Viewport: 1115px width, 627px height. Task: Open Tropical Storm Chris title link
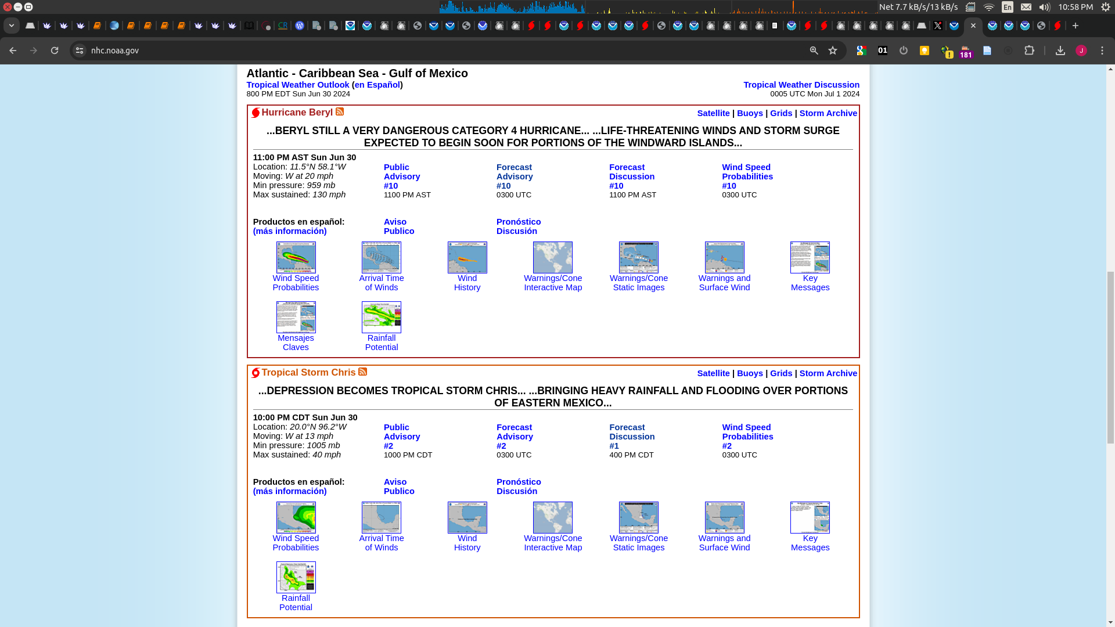pos(308,372)
